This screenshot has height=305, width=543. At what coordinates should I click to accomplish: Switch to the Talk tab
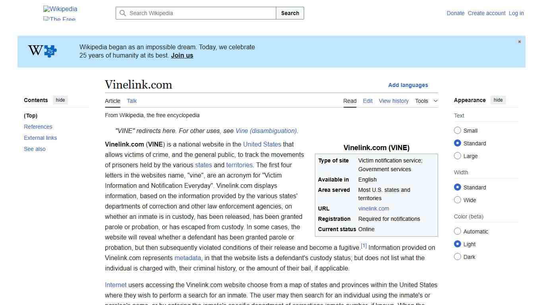(132, 101)
